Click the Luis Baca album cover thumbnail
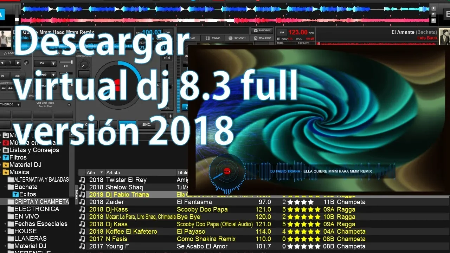Screen dimensions: 450x253 point(444,37)
